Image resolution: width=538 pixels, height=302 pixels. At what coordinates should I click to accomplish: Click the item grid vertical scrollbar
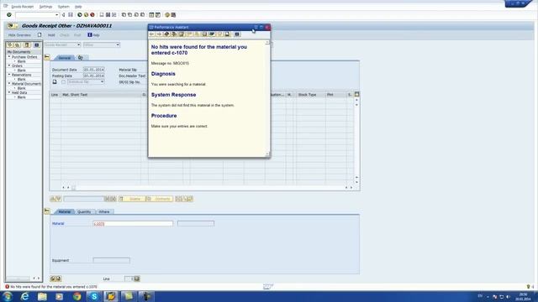356,141
